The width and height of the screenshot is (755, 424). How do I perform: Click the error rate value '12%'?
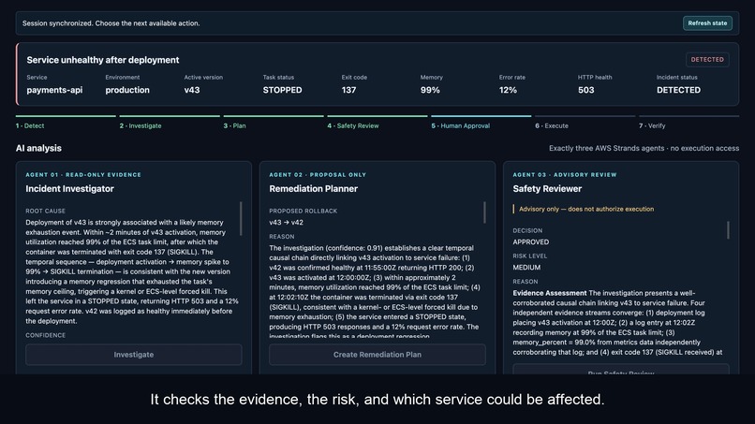(x=508, y=90)
